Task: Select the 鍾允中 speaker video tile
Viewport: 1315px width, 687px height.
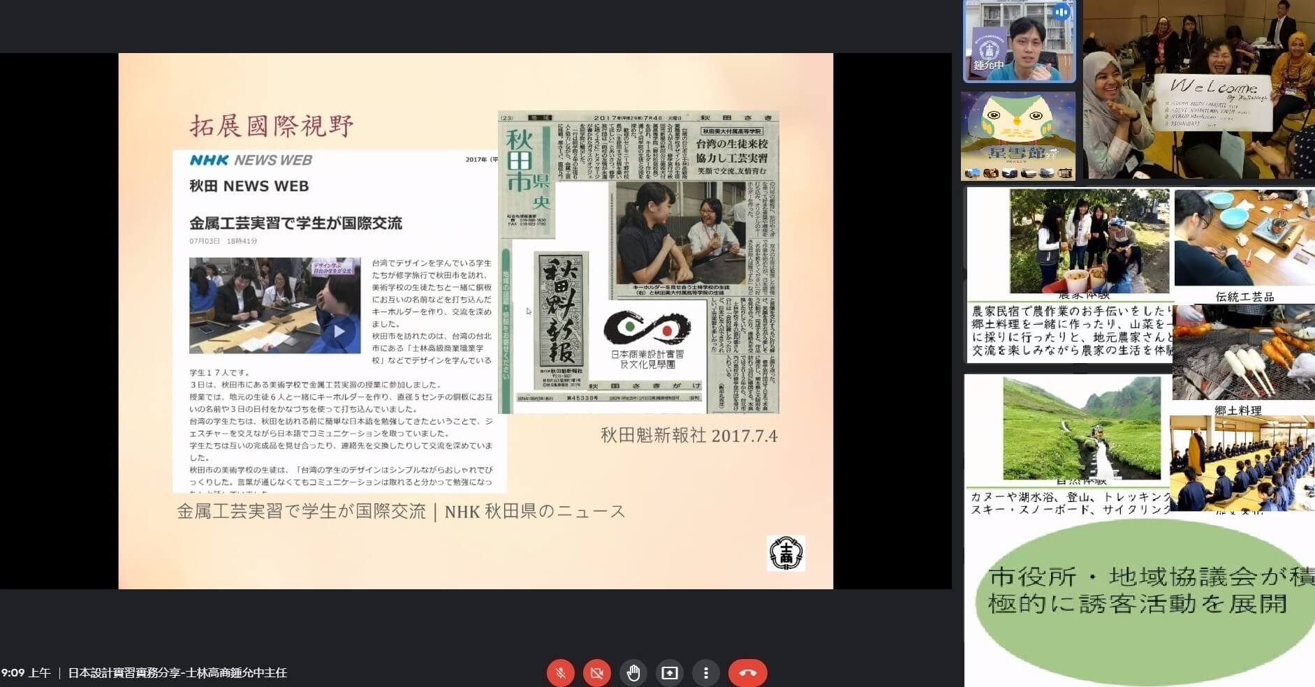Action: click(x=1019, y=42)
